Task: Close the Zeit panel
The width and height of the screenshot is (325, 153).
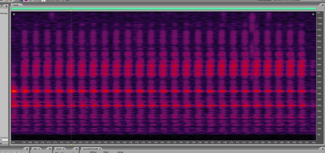Action: [39, 149]
